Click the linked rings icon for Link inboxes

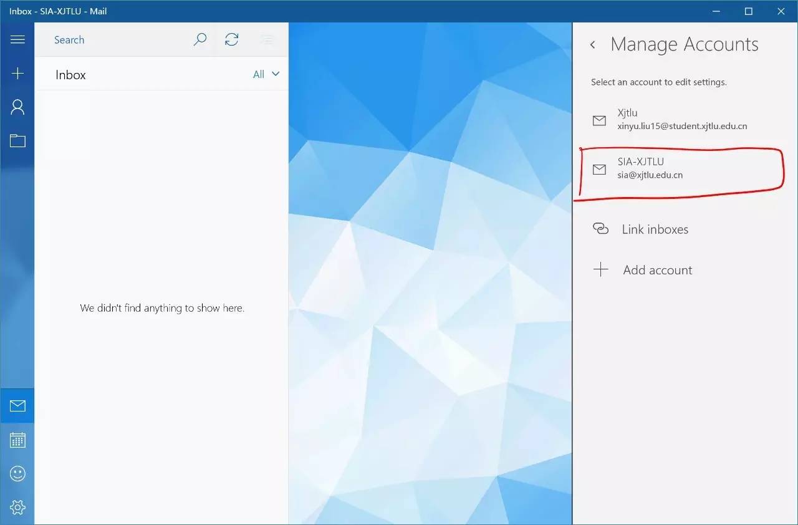600,229
